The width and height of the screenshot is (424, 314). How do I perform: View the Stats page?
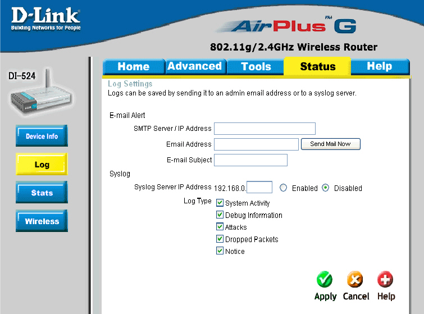coord(42,192)
